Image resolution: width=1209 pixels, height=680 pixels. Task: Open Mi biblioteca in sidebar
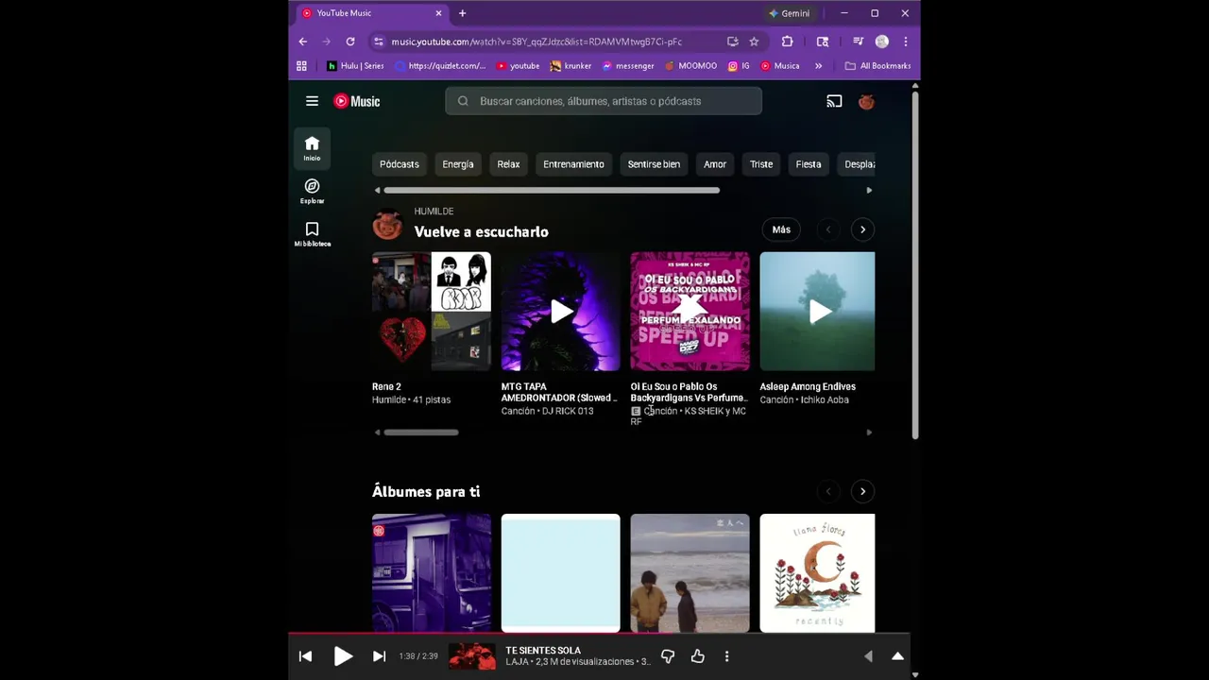pos(312,233)
